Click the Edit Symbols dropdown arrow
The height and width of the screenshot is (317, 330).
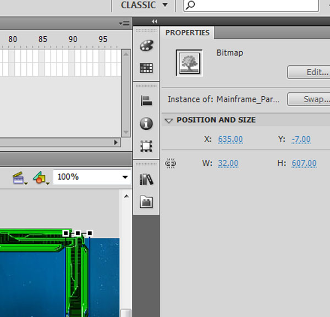coord(48,183)
